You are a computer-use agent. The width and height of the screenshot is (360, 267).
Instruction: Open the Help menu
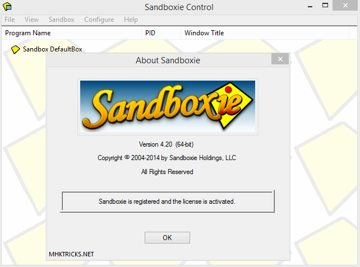(131, 20)
